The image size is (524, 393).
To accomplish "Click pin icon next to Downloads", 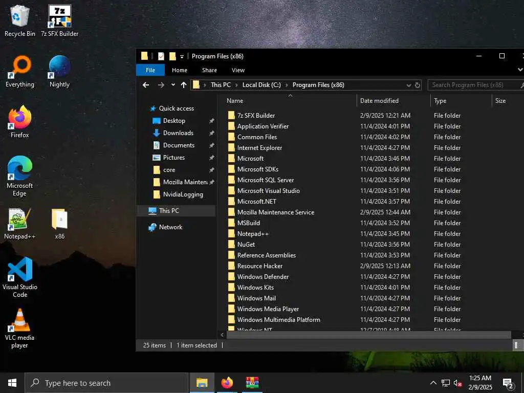I will (x=211, y=134).
